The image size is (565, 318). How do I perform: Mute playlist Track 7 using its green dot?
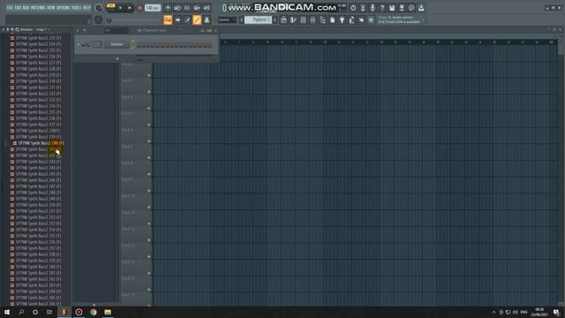pyautogui.click(x=149, y=158)
